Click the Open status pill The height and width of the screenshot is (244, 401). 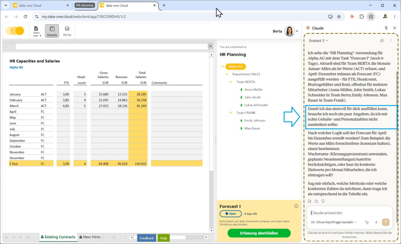231,213
